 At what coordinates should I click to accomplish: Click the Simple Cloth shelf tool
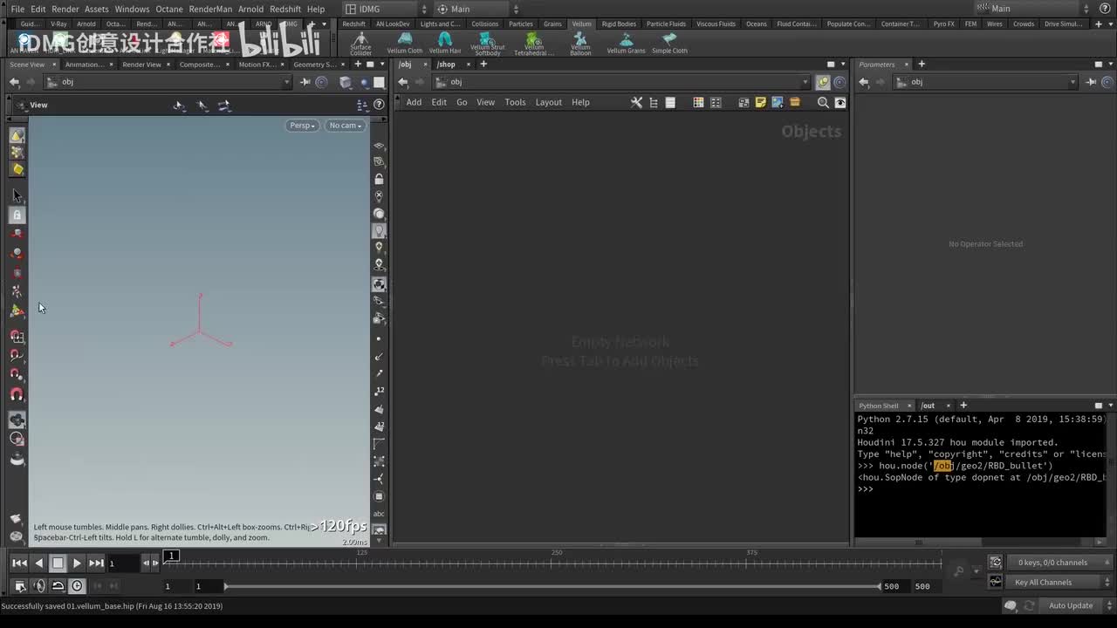coord(669,41)
